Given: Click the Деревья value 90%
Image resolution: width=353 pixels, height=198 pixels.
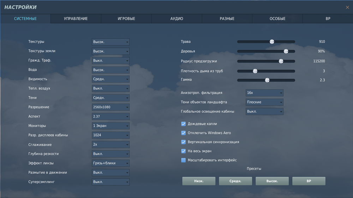Looking at the screenshot, I should click(321, 51).
